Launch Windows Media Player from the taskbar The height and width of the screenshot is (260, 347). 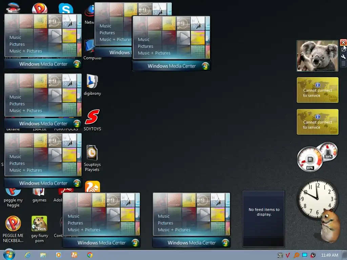[x=58, y=255]
